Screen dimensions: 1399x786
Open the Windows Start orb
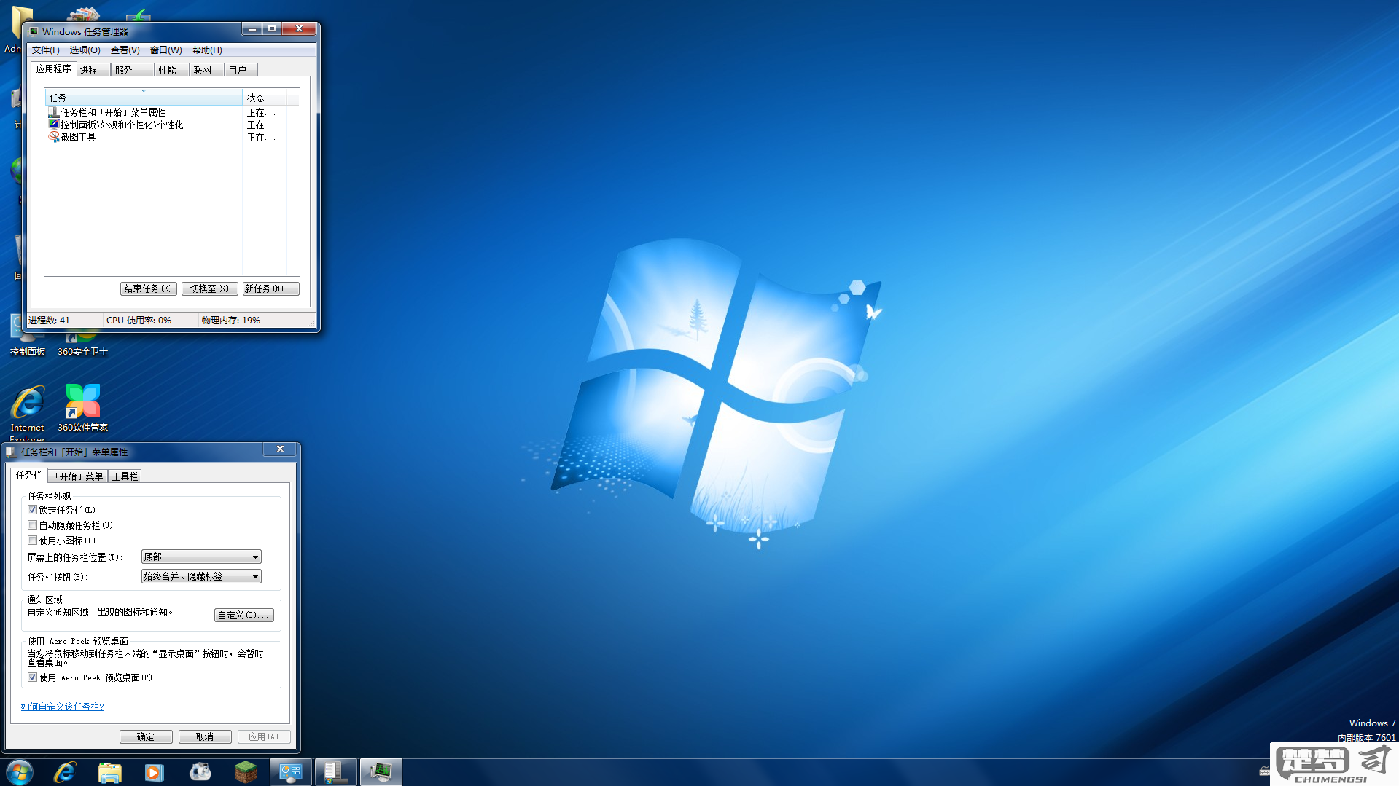[20, 771]
